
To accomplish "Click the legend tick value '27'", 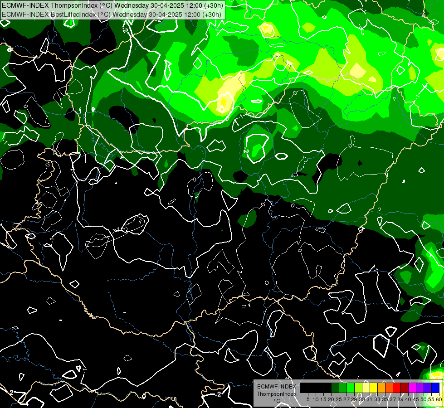I will click(346, 399).
